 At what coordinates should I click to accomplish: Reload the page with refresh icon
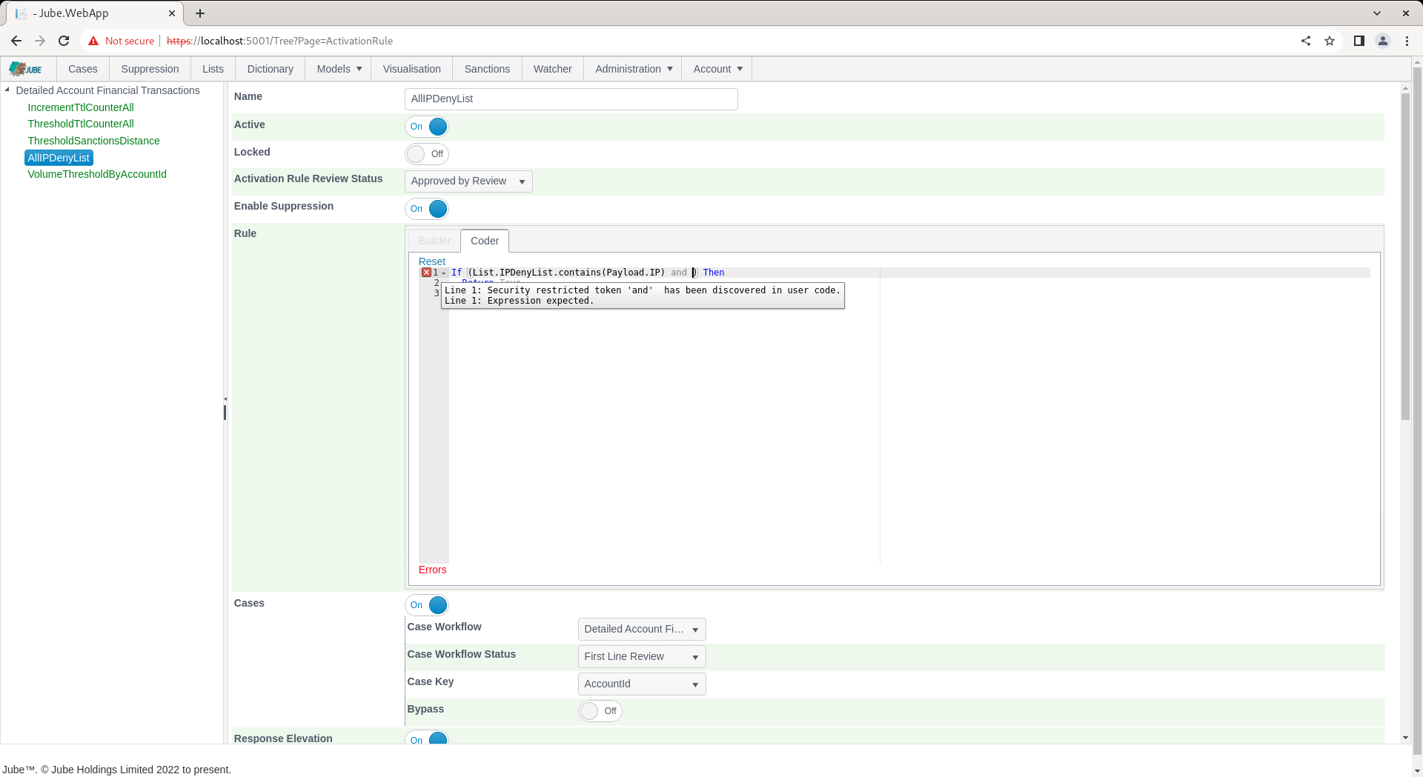[64, 41]
